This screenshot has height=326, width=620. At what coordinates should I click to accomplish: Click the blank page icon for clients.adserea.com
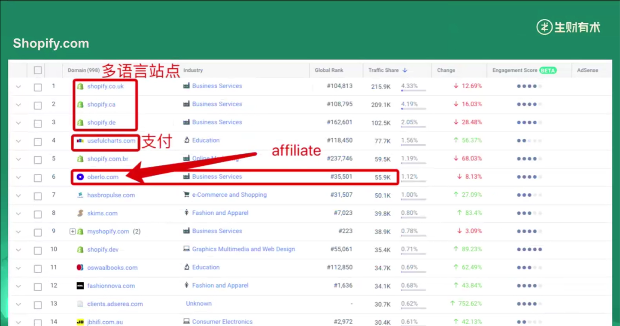point(80,304)
